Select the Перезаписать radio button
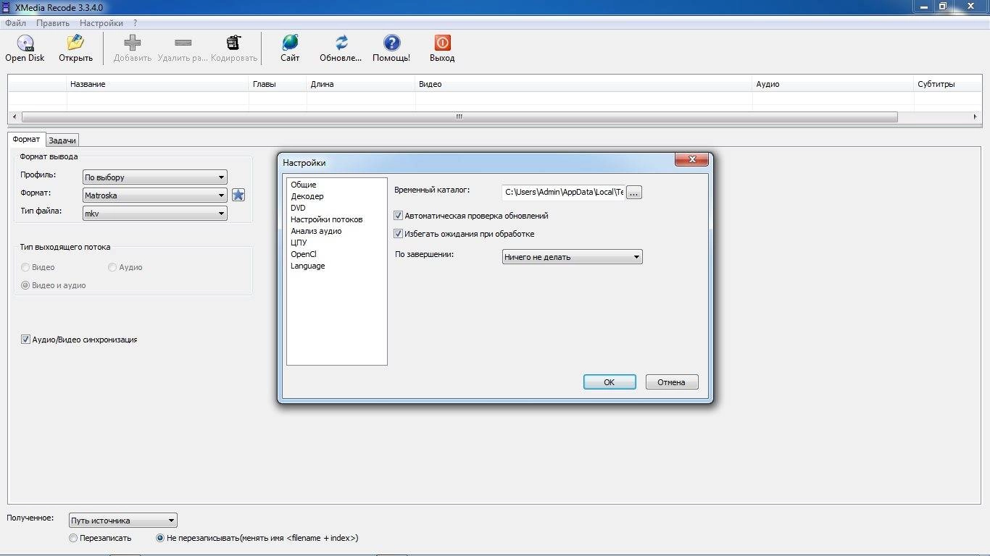This screenshot has height=556, width=990. (73, 538)
